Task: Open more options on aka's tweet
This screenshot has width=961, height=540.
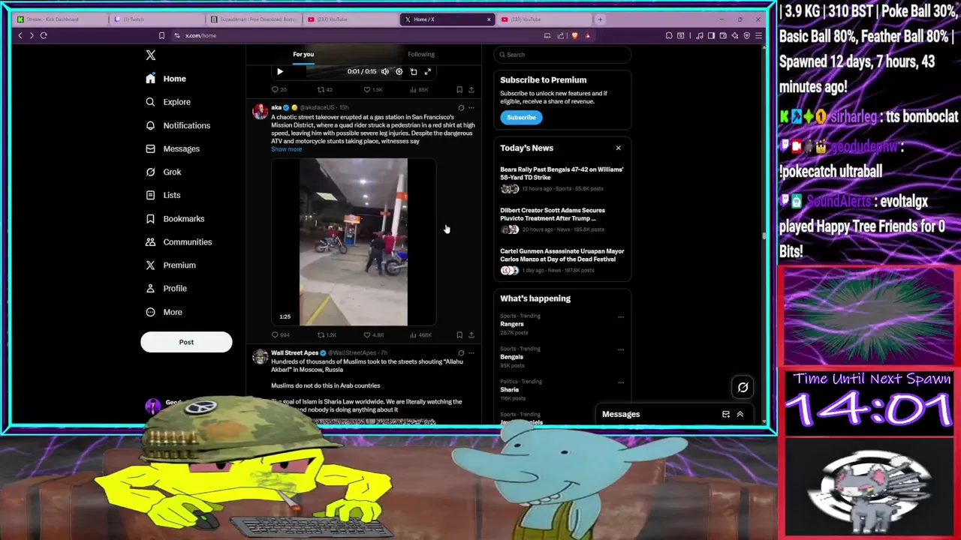Action: coord(471,108)
